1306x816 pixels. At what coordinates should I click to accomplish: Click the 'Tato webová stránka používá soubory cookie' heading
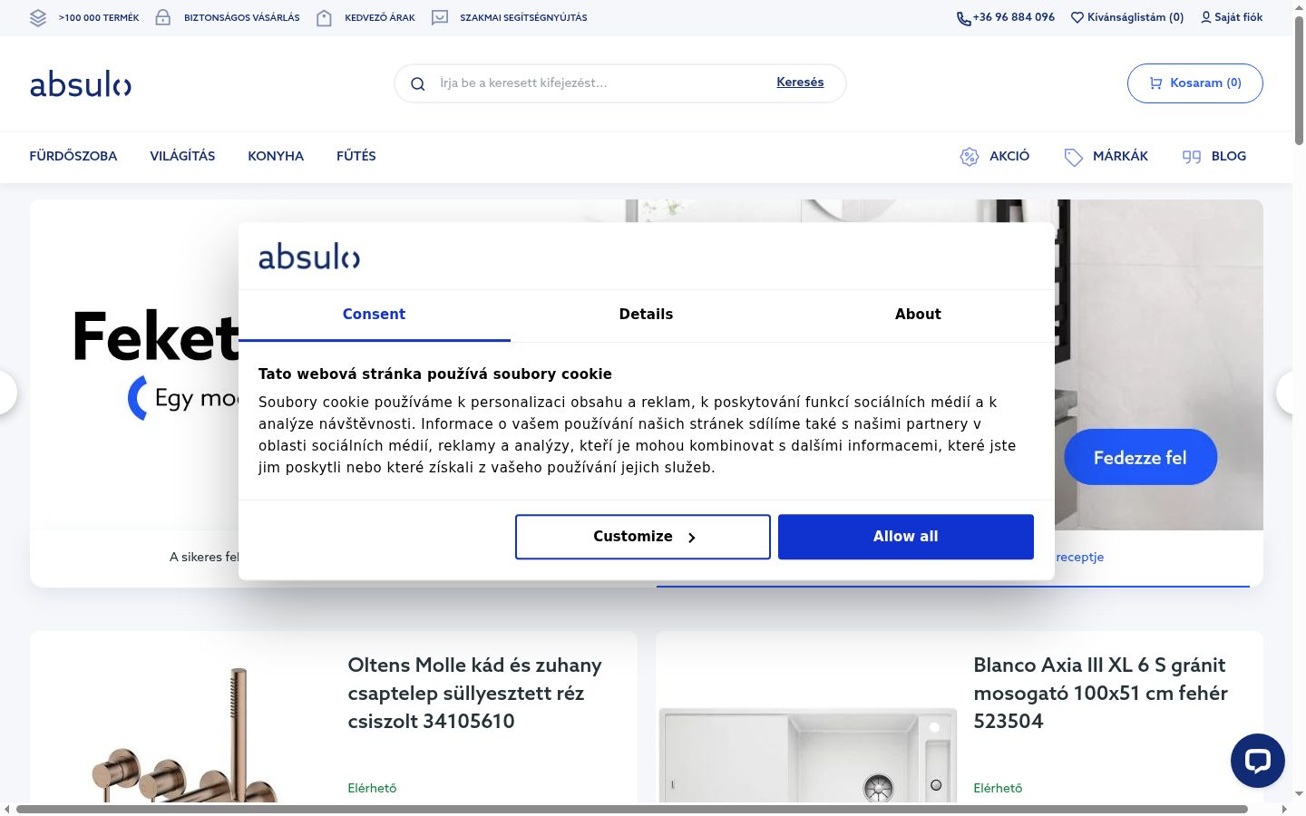435,374
